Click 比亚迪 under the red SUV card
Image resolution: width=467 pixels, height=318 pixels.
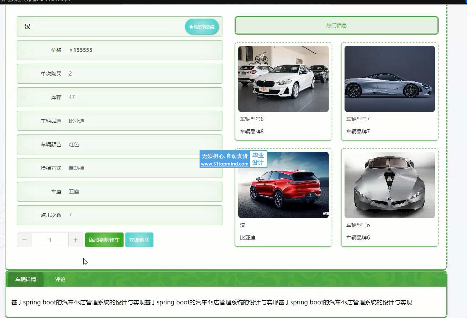coord(248,238)
